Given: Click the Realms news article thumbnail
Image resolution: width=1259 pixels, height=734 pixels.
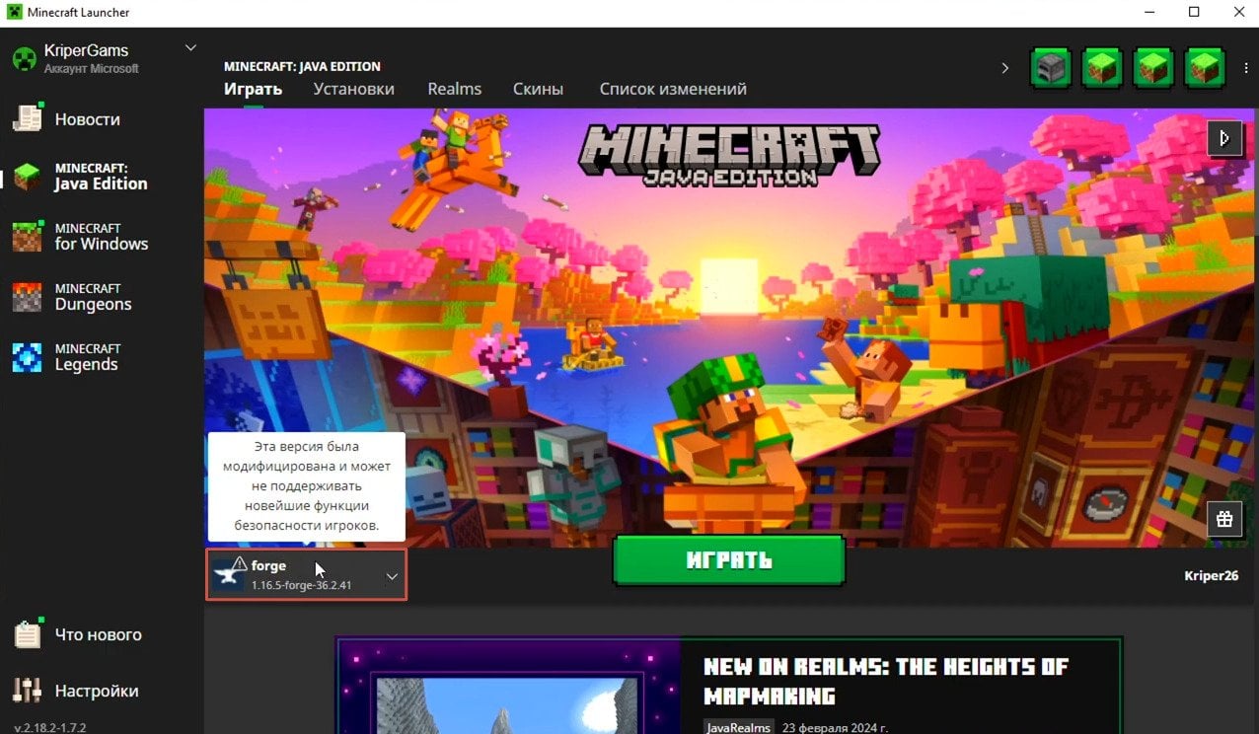Looking at the screenshot, I should click(508, 686).
